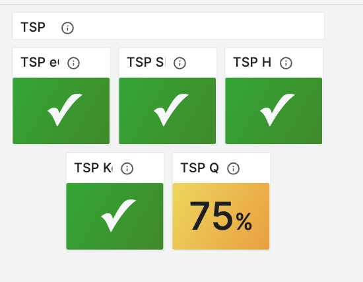
Task: Open info icon on TSP S panel
Action: click(x=180, y=63)
